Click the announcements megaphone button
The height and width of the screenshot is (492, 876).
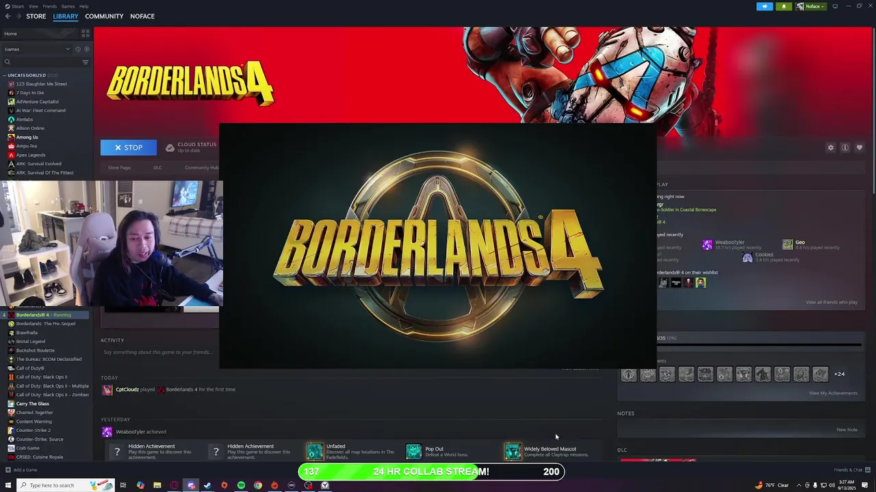coord(764,6)
